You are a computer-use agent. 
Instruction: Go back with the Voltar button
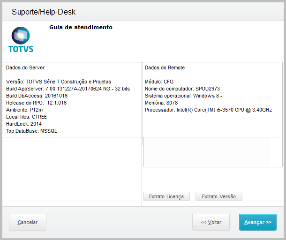211,222
